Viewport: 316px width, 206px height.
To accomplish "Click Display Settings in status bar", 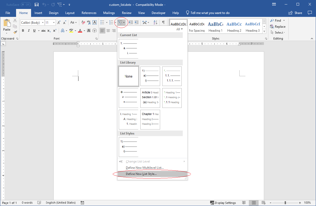I will pos(223,203).
